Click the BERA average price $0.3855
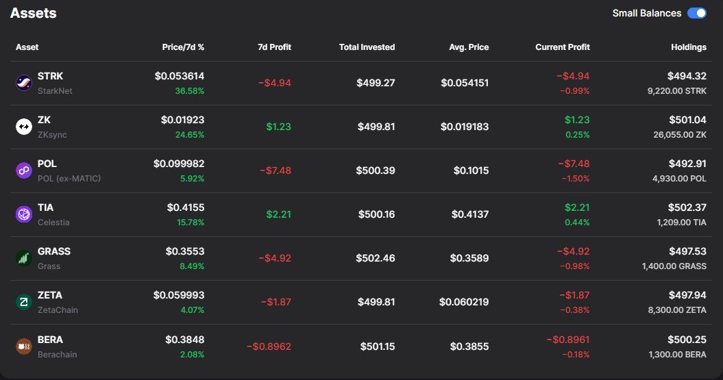 point(469,346)
